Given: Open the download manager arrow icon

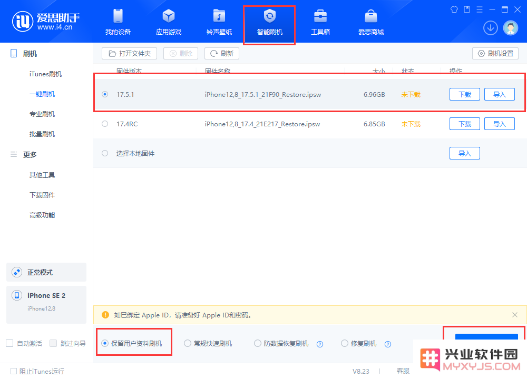Looking at the screenshot, I should click(490, 28).
